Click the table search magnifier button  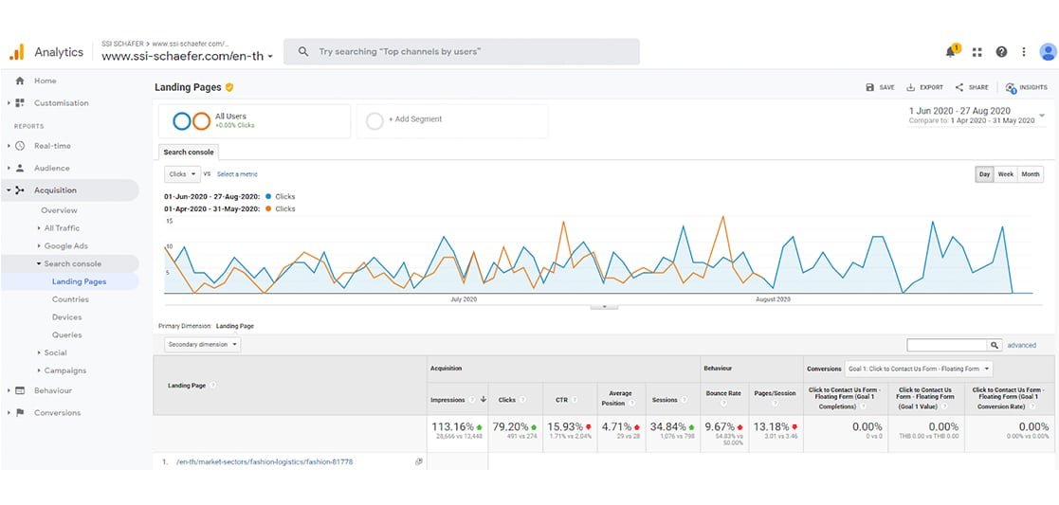(995, 345)
